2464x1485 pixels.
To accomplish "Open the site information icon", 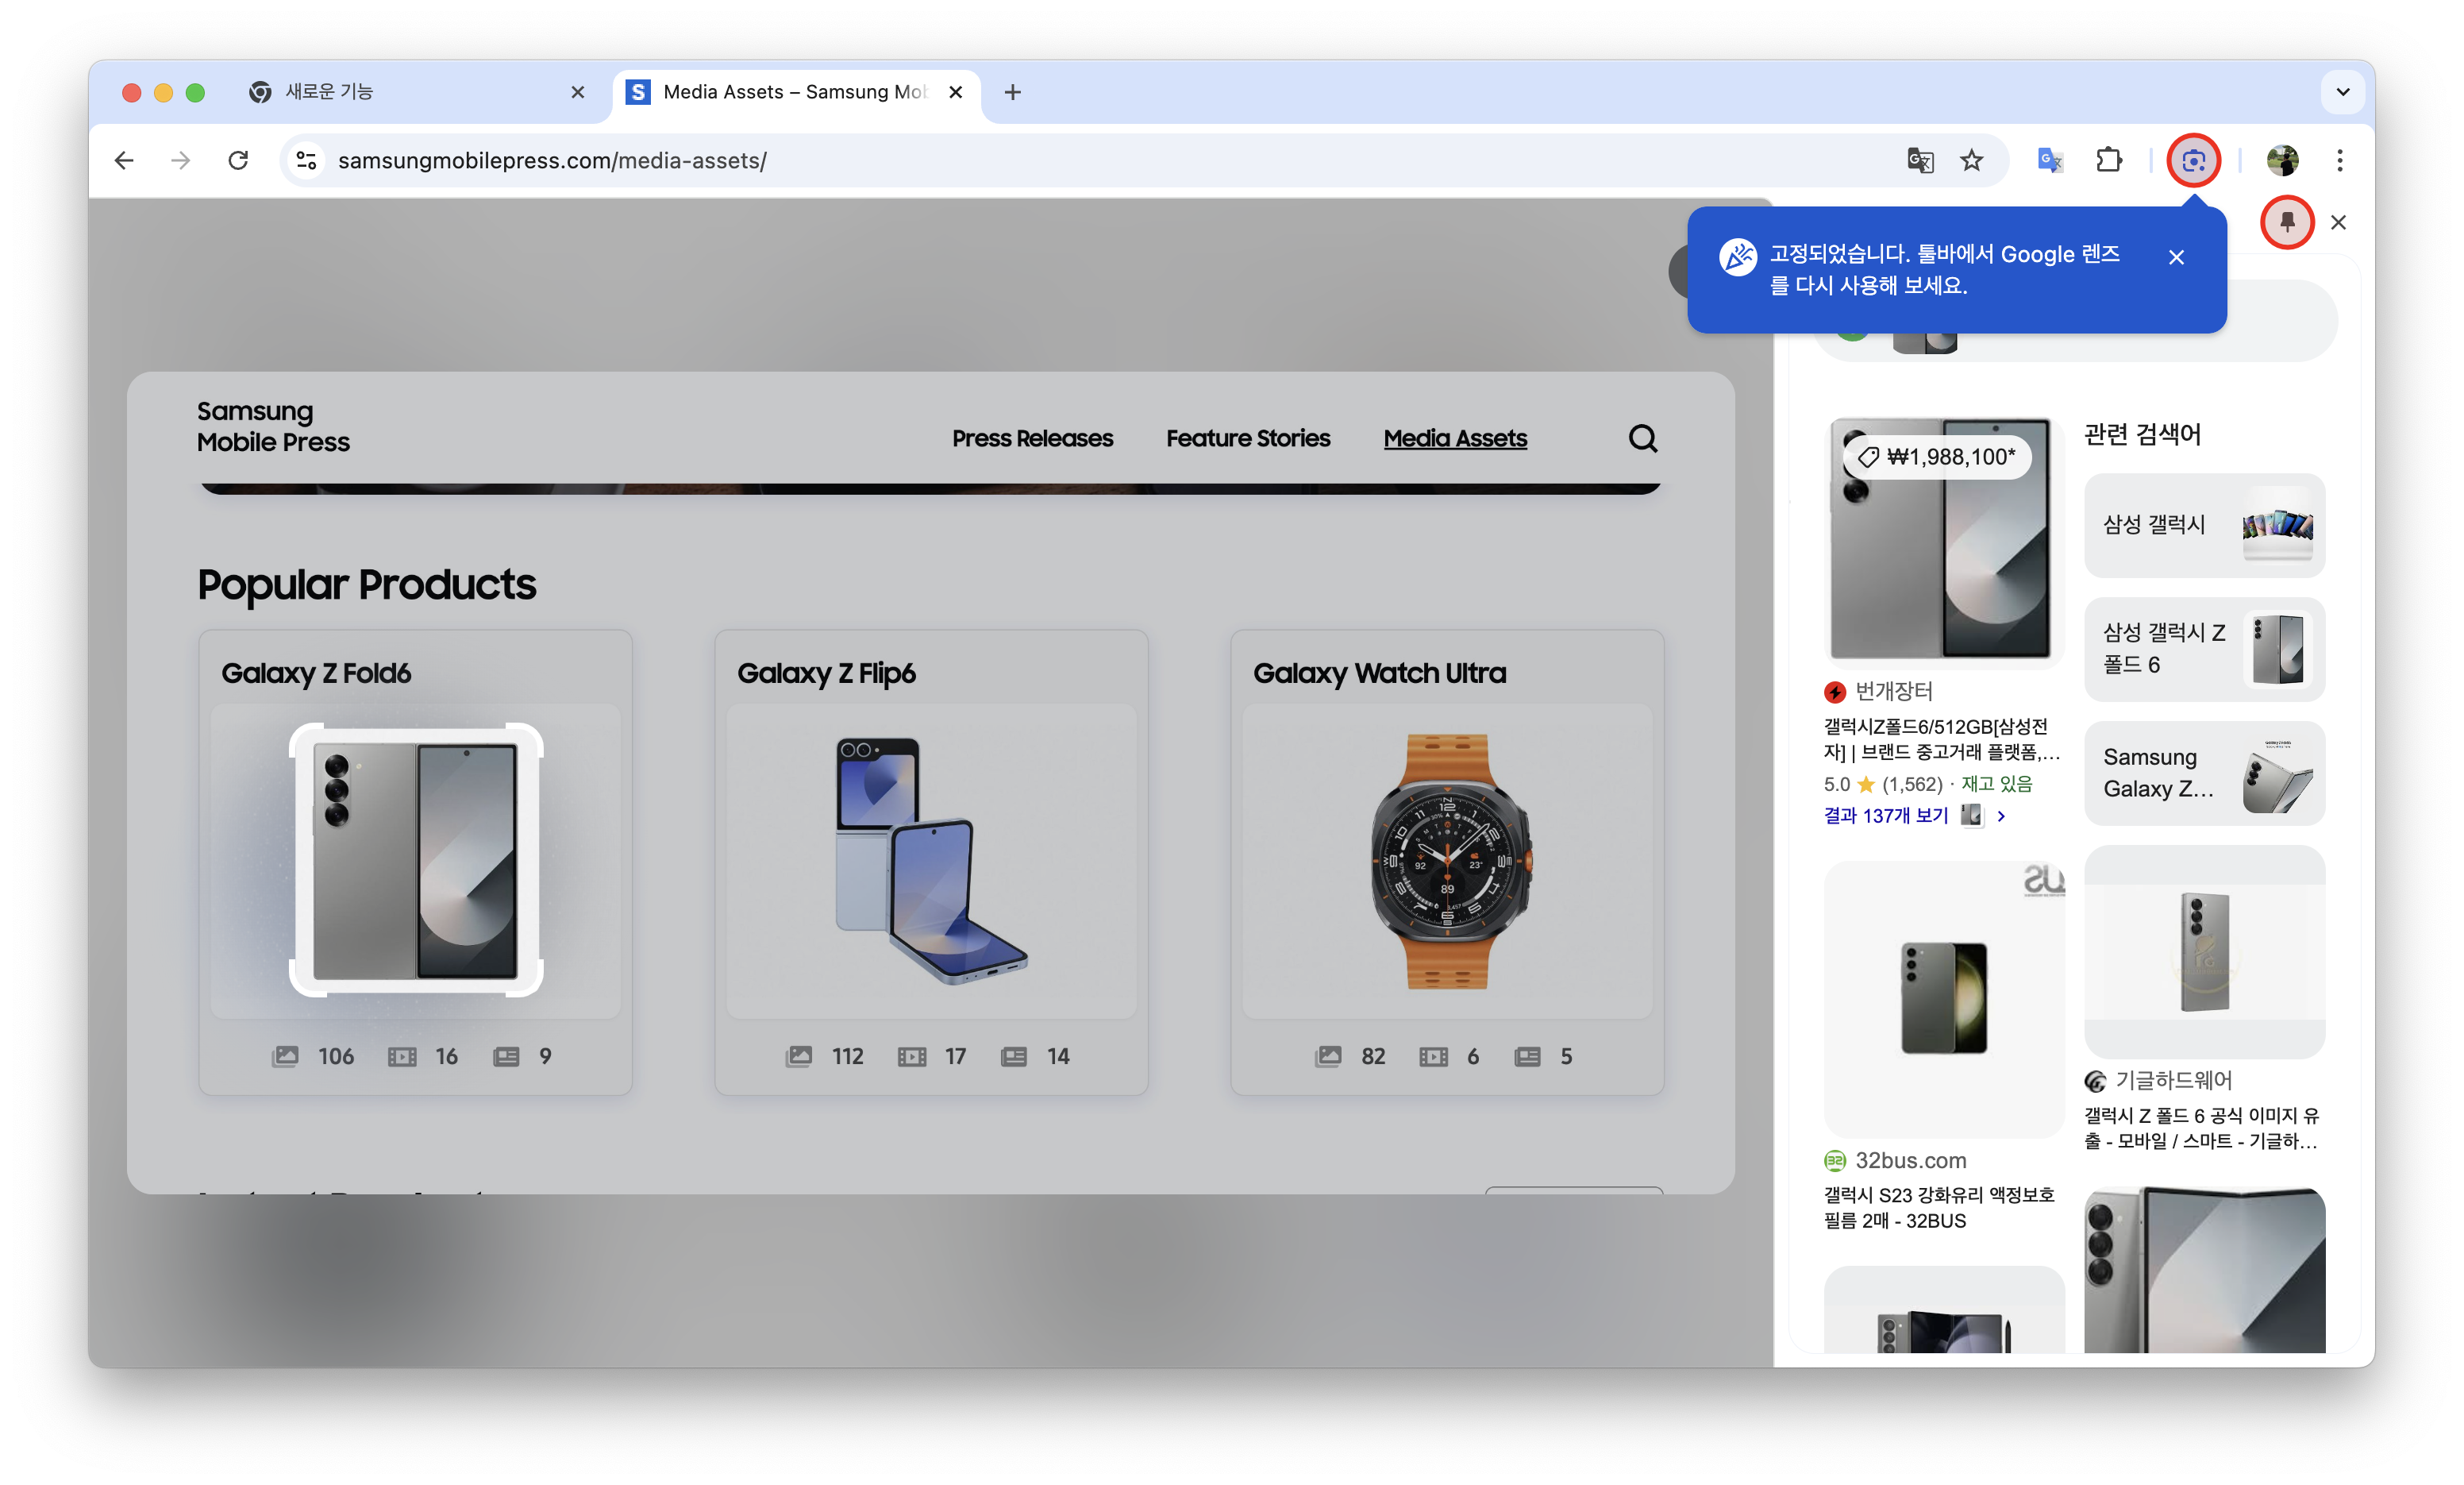I will point(307,160).
